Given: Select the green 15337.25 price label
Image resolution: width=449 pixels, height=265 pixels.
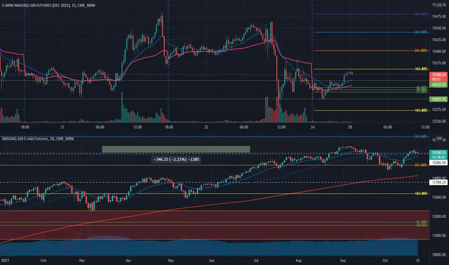Looking at the screenshot, I should (x=439, y=85).
